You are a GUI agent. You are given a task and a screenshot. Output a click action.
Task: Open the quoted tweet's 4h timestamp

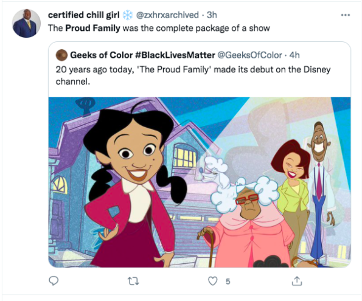coord(294,55)
